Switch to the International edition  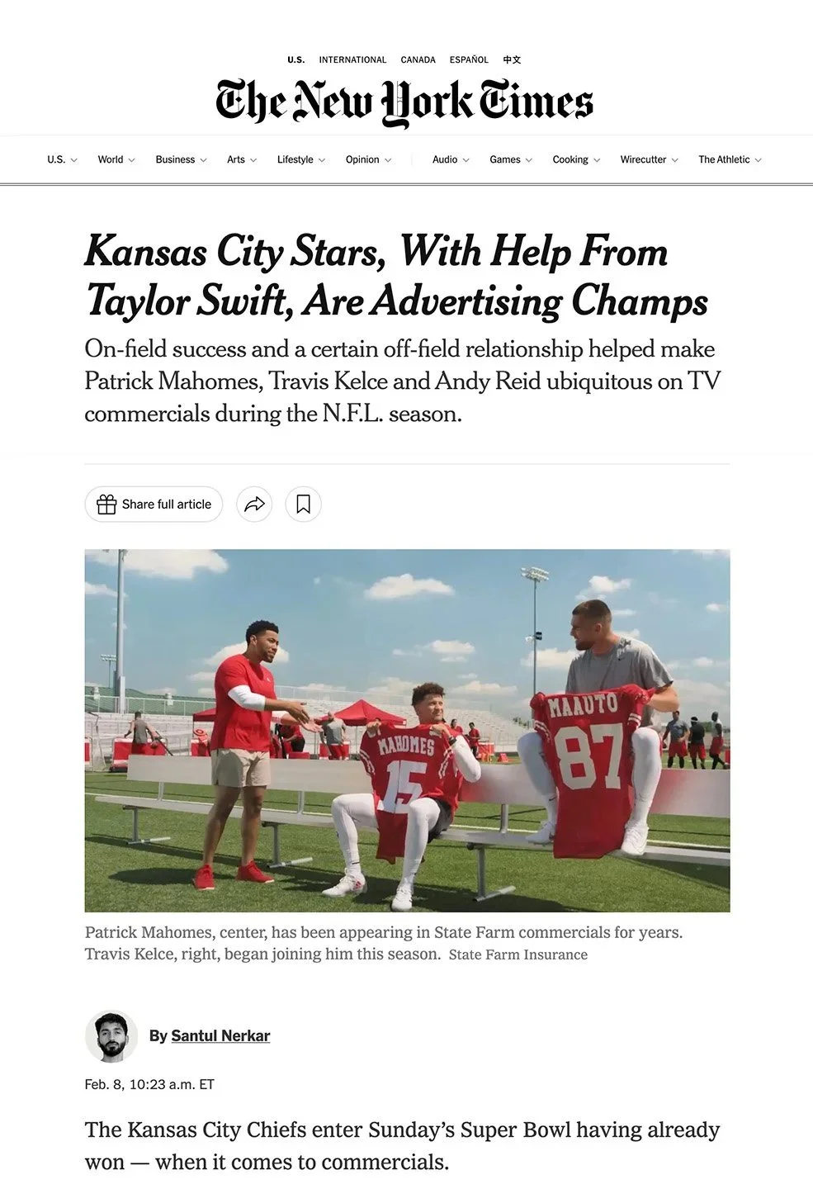[x=352, y=59]
